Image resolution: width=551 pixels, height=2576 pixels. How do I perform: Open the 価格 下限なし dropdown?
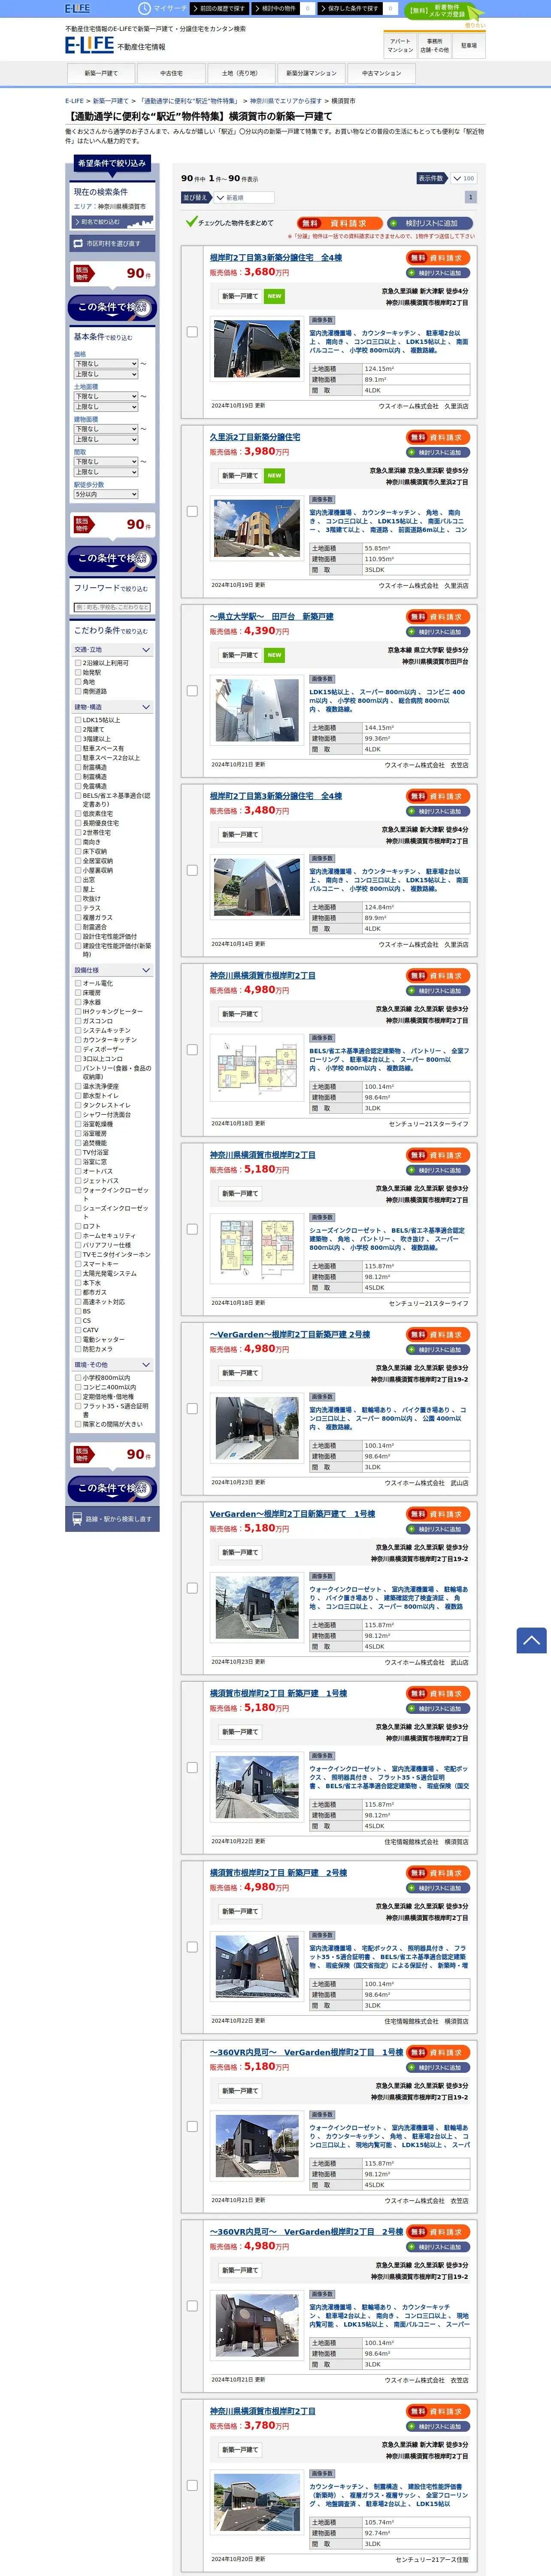coord(105,364)
